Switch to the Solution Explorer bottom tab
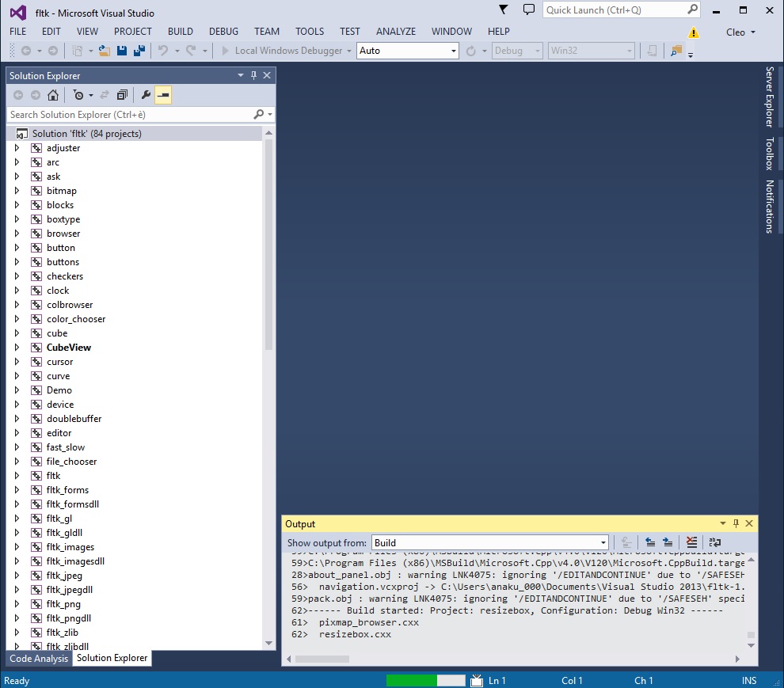 (x=112, y=658)
